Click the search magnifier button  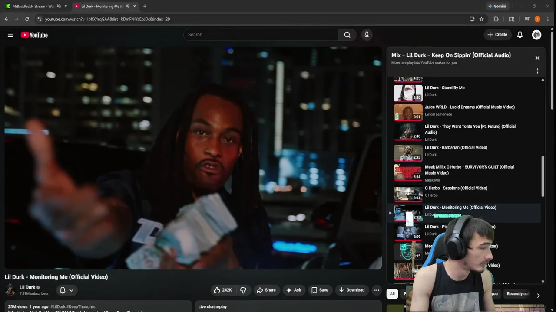pos(347,35)
